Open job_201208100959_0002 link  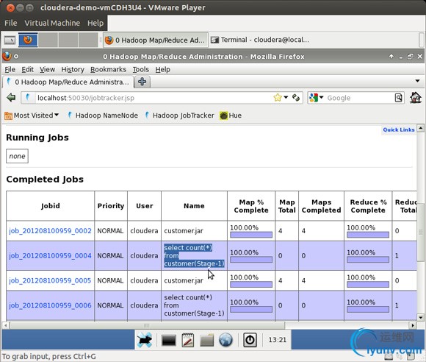50,231
